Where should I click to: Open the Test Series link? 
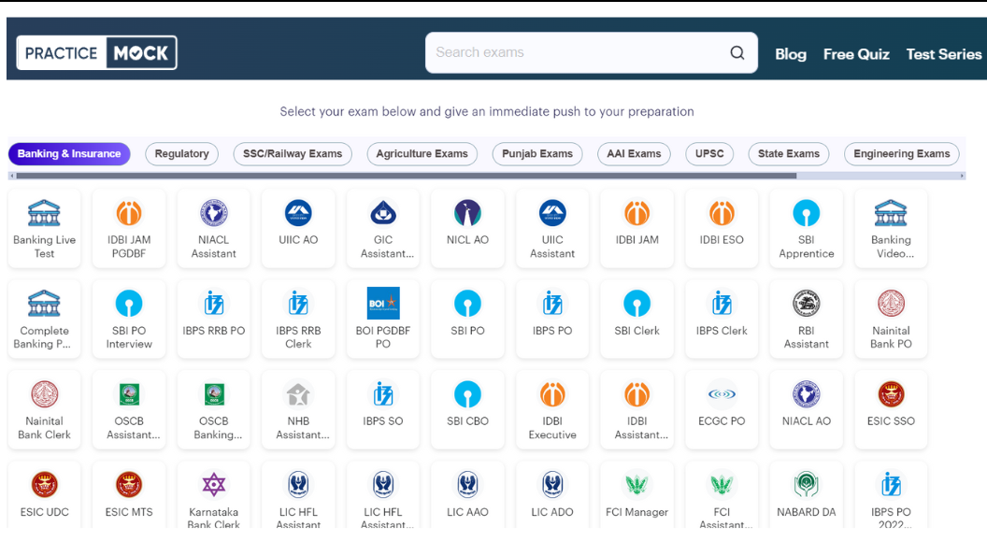click(944, 54)
